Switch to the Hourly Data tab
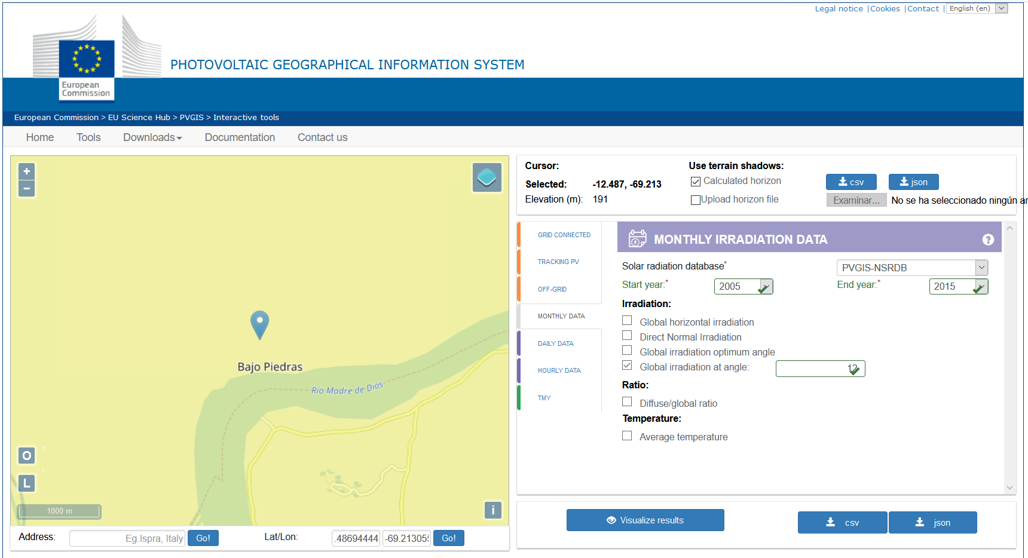The image size is (1028, 558). tap(559, 370)
